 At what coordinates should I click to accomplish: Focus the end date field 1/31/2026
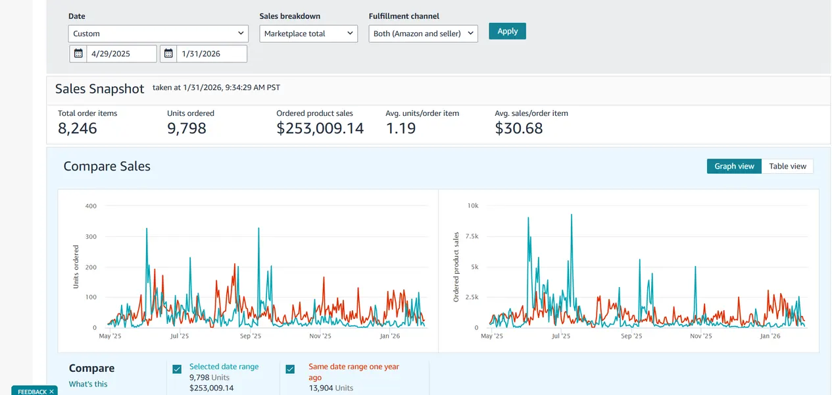click(x=212, y=54)
